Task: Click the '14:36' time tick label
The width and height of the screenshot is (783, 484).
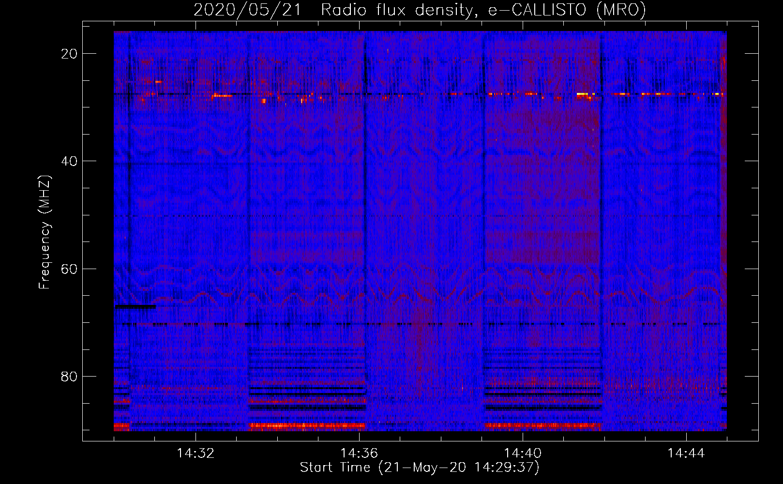Action: pyautogui.click(x=359, y=454)
